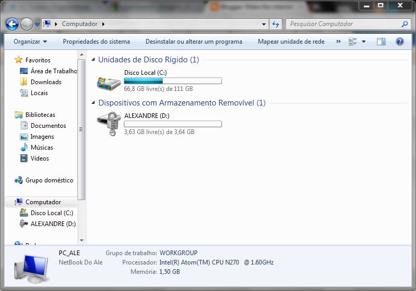Toggle the preview pane button
The height and width of the screenshot is (291, 416).
381,42
